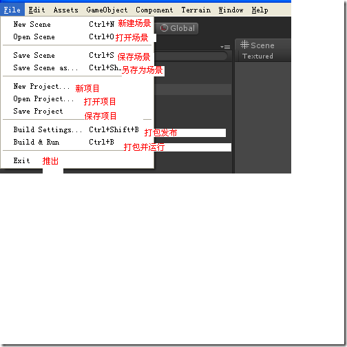347x347 pixels.
Task: Select Save Project menu entry
Action: (77, 111)
